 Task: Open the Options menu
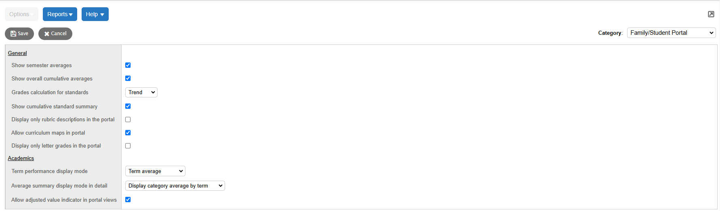coord(21,14)
